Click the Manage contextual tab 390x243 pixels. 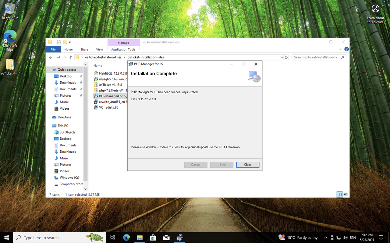tap(123, 43)
